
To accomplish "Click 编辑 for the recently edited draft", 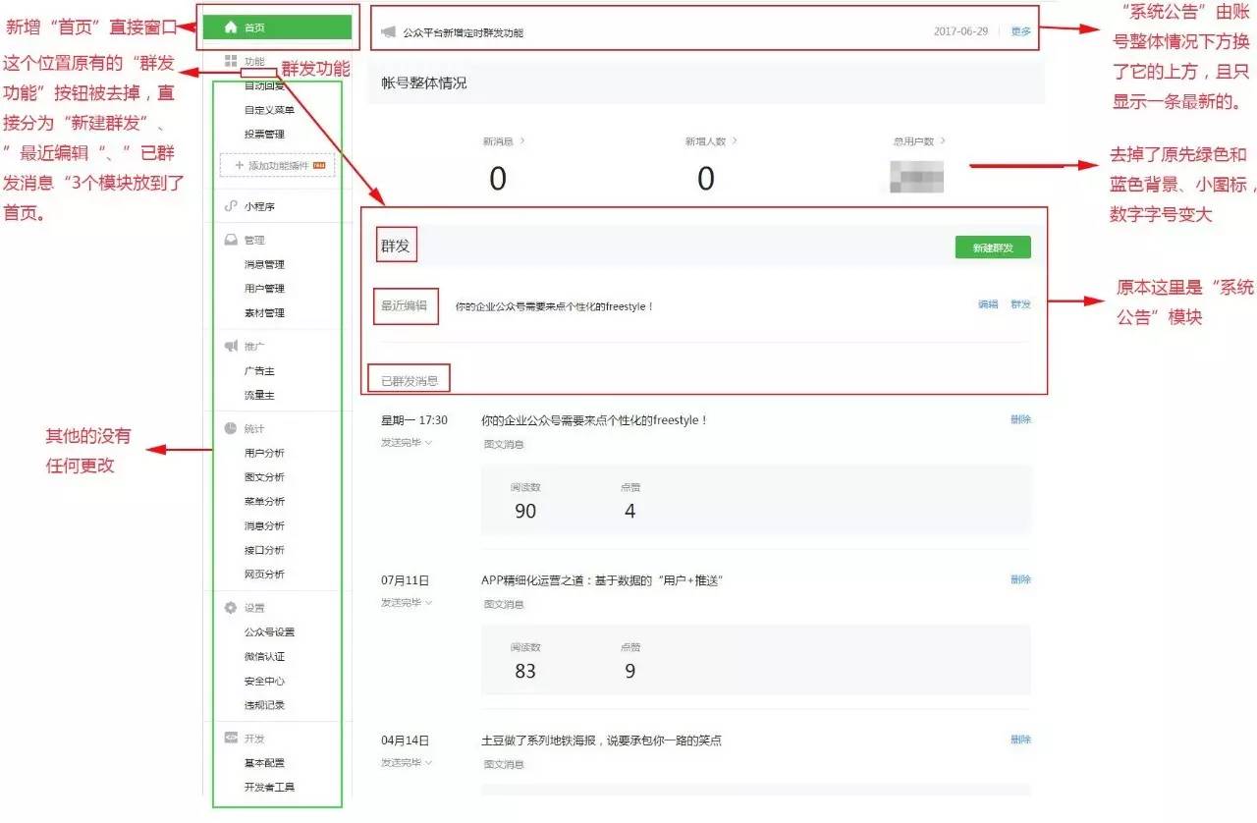I will (988, 304).
